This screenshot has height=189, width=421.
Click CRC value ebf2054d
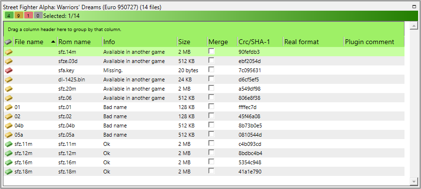tap(250, 61)
